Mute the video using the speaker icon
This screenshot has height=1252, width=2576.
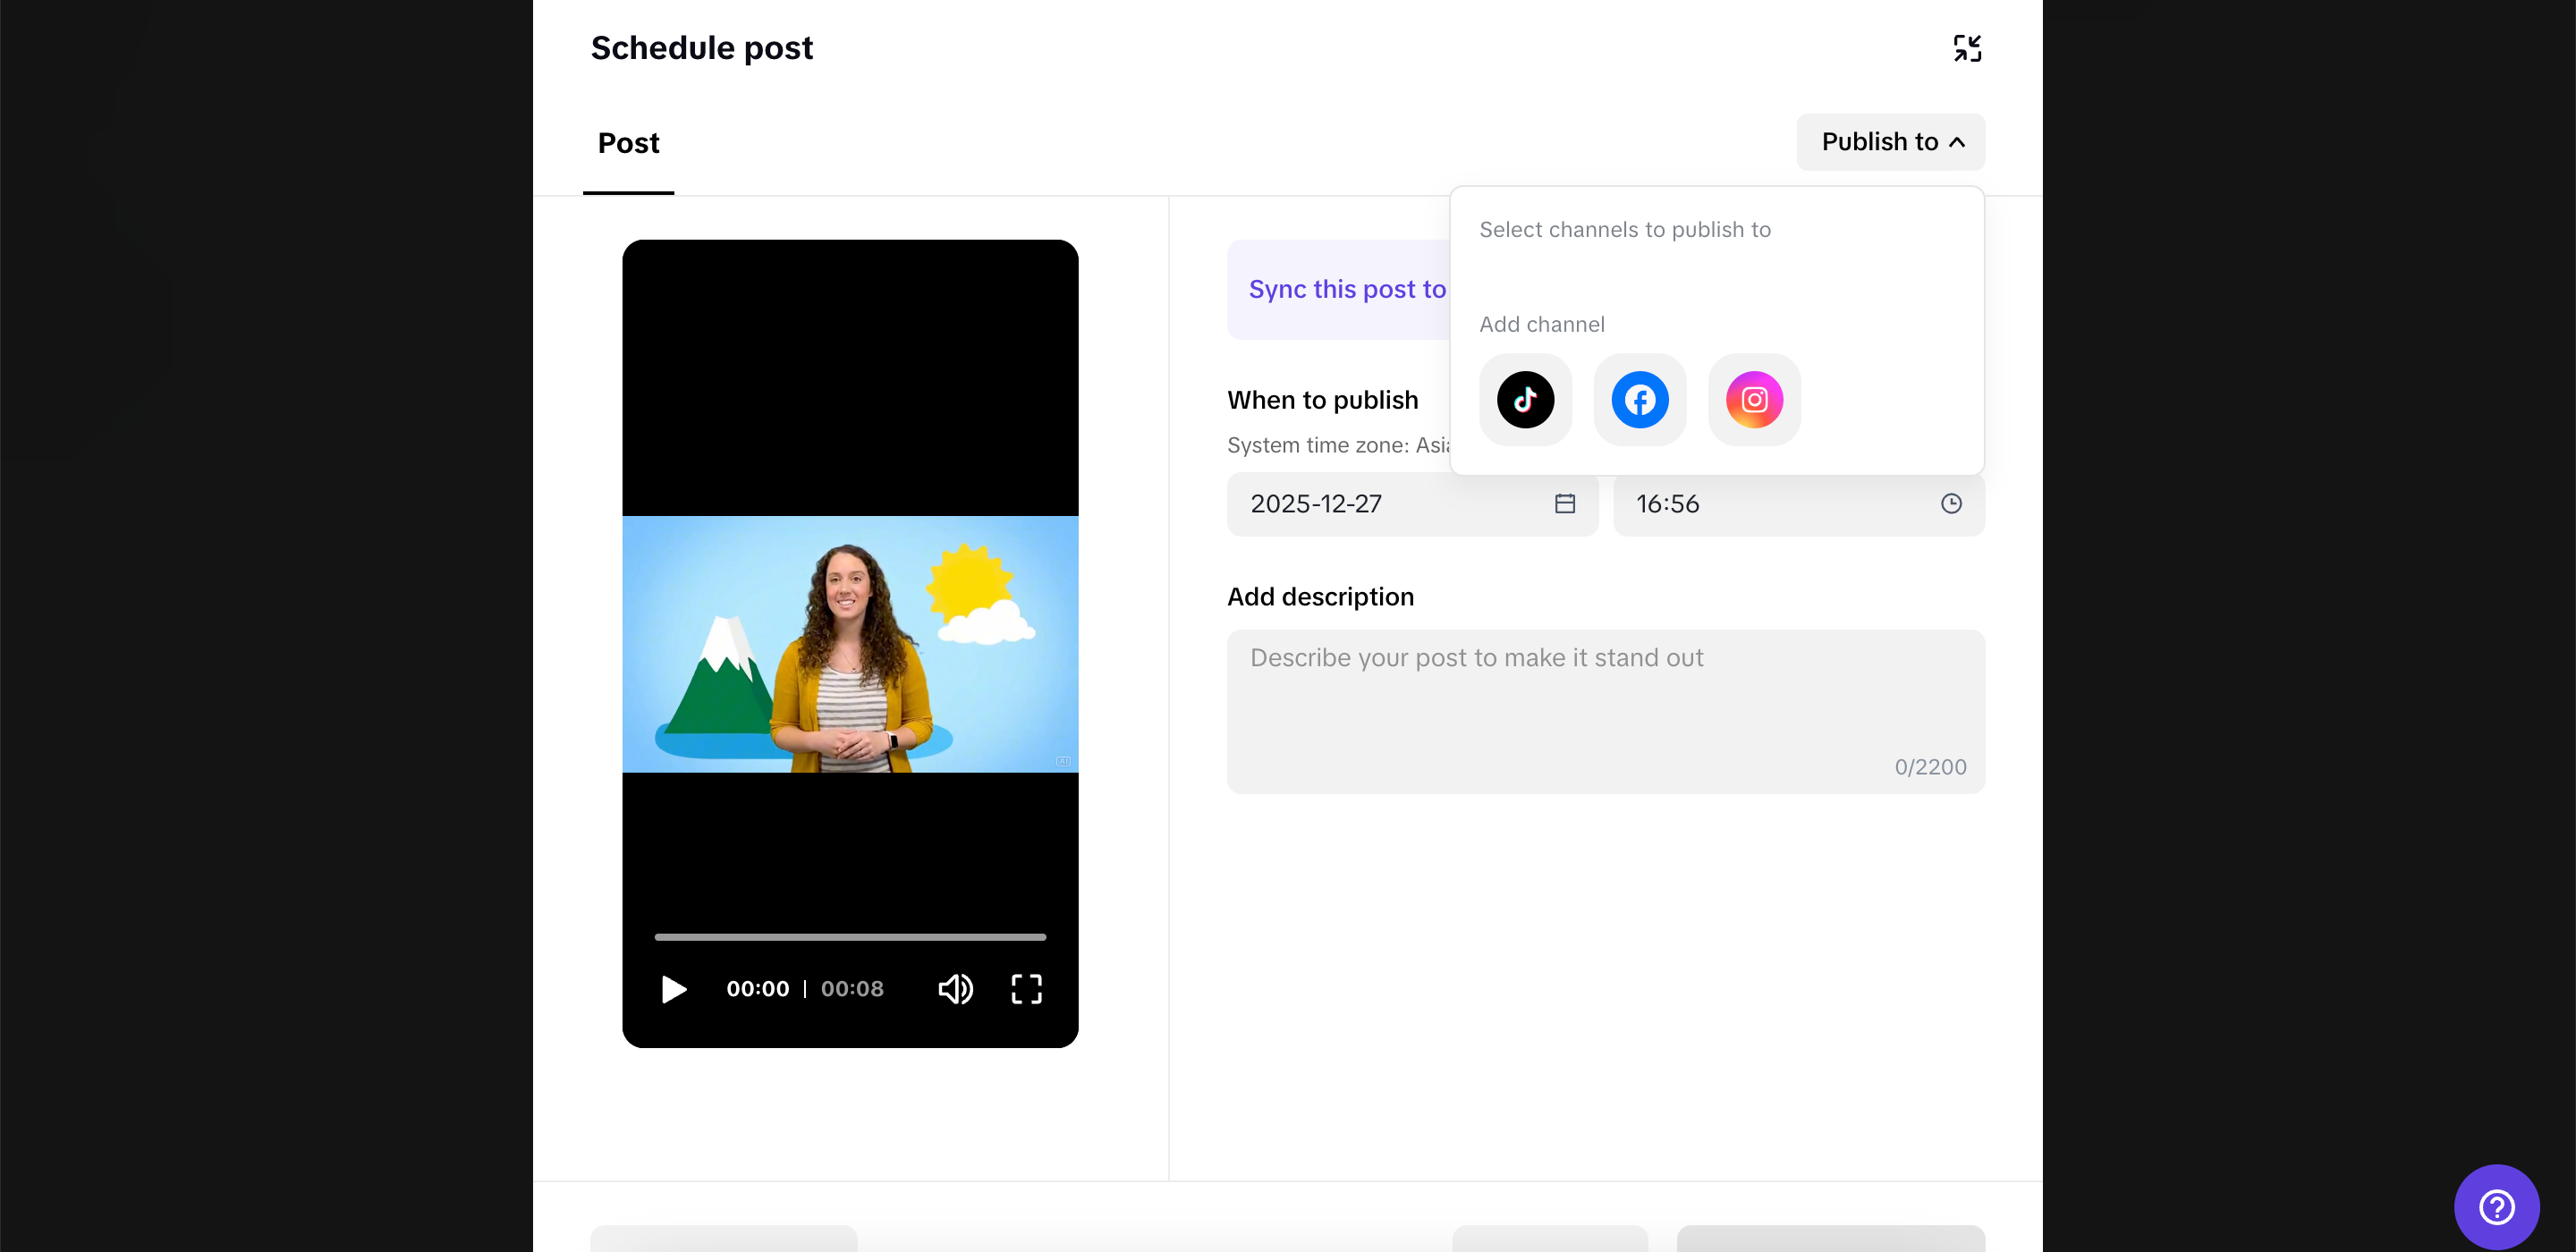click(955, 989)
